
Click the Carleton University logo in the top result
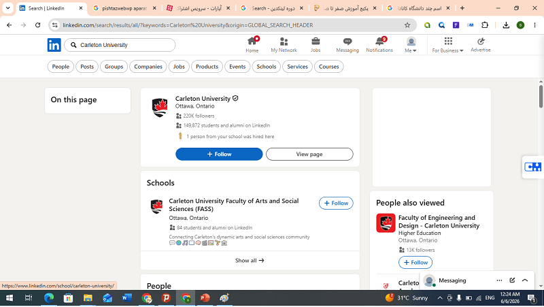160,108
